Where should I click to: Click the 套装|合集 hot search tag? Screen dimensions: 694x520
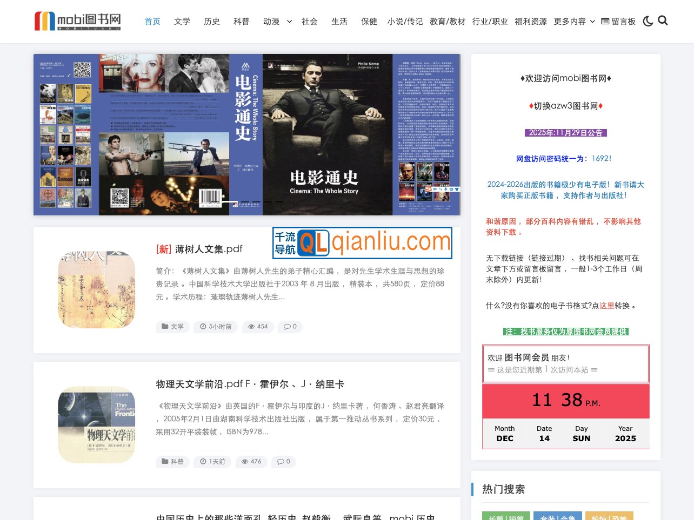point(557,517)
